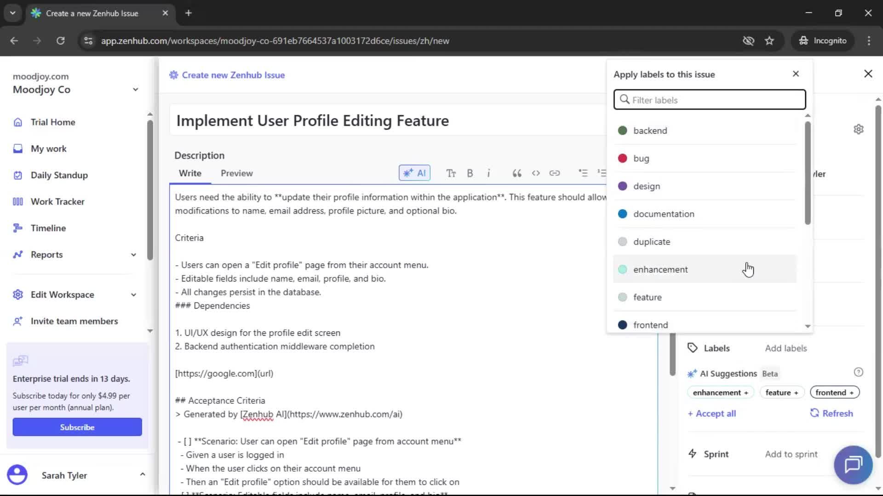Insert a code block using the code icon
This screenshot has width=883, height=496.
536,173
